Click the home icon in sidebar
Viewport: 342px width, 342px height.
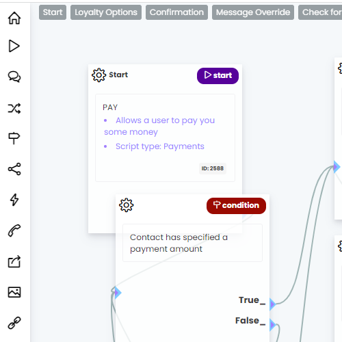click(x=14, y=18)
